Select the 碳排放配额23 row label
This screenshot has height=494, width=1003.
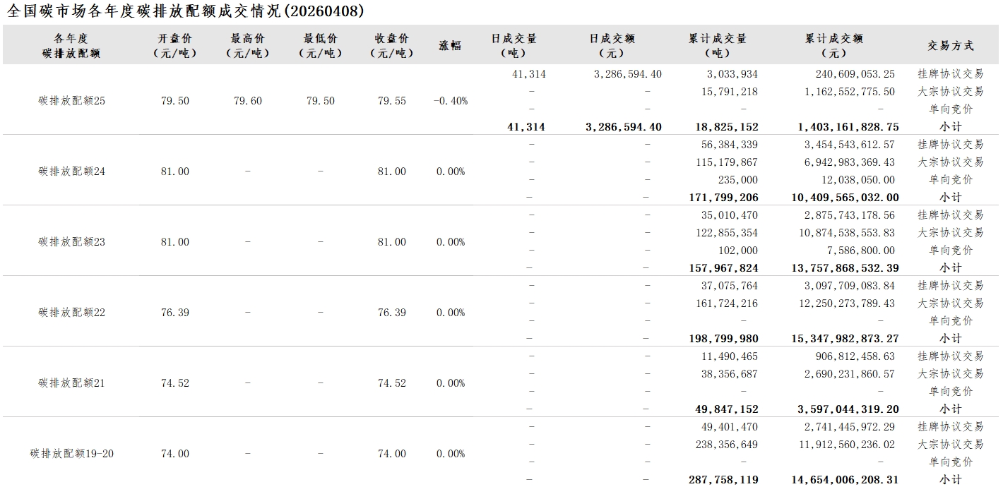(71, 242)
